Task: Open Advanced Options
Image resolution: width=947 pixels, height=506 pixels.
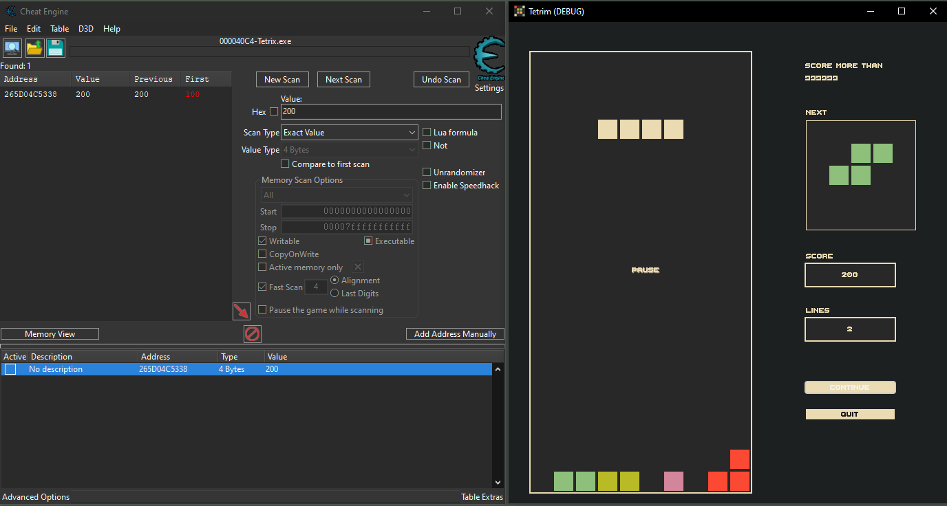Action: point(36,497)
